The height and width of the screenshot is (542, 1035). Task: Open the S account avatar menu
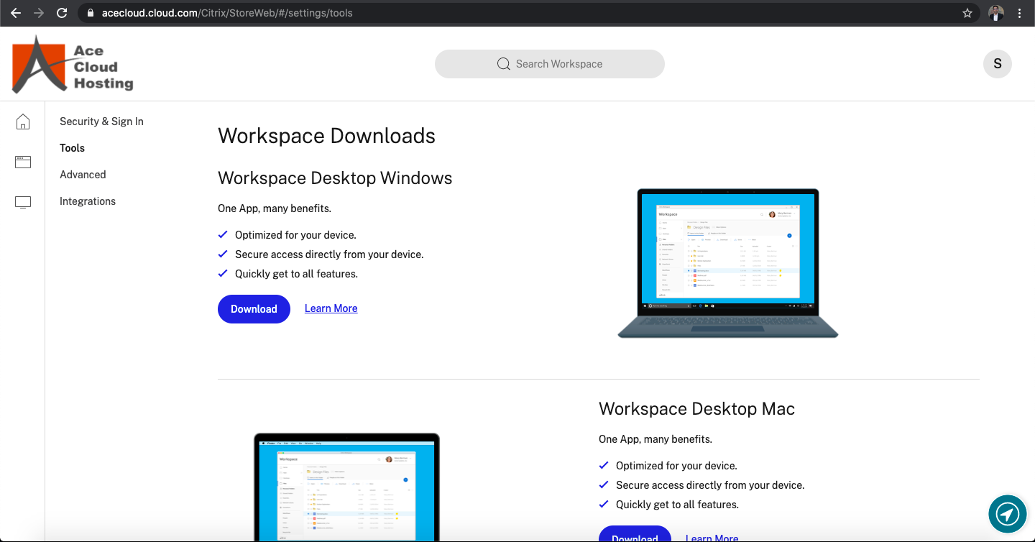click(998, 63)
